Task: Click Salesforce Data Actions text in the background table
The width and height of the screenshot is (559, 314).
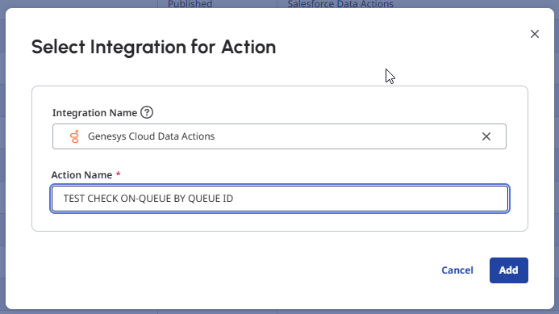Action: 340,4
